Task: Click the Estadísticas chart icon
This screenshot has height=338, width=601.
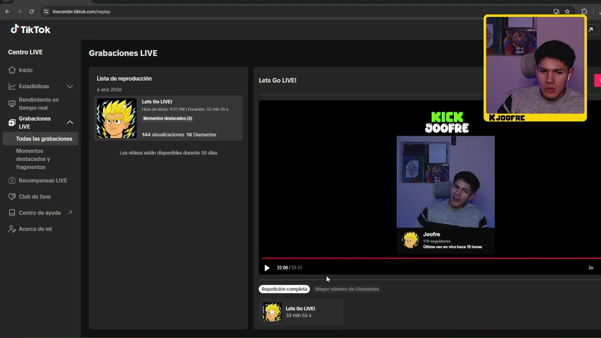Action: pos(12,86)
